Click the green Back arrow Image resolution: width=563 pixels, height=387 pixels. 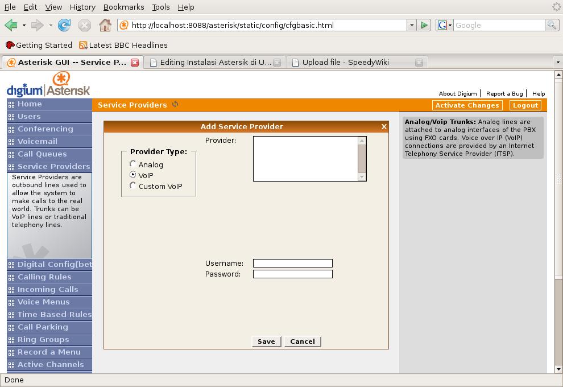11,25
